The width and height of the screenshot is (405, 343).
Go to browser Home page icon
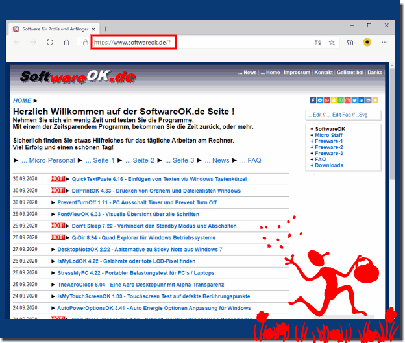(x=67, y=42)
